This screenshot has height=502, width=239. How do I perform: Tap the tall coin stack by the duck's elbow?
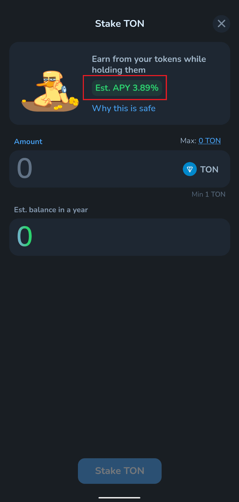click(x=74, y=101)
